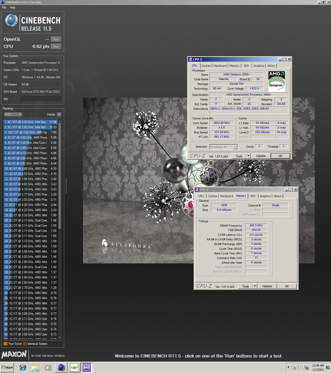Open Graphics tab in upper CPU-Z window
Viewport: 331px width, 373px height.
point(259,66)
